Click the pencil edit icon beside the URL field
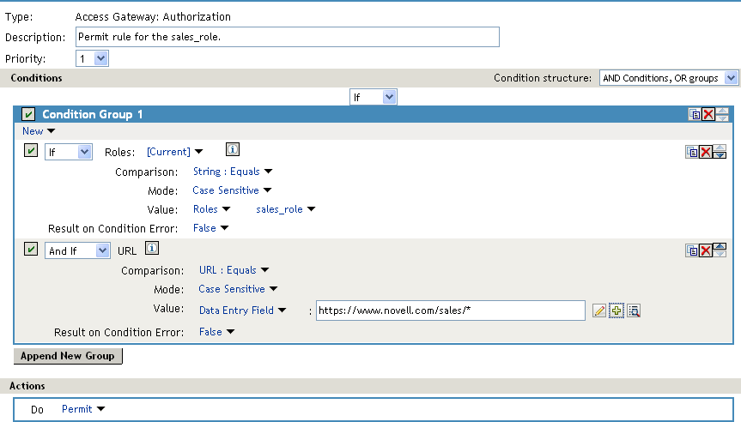 599,310
